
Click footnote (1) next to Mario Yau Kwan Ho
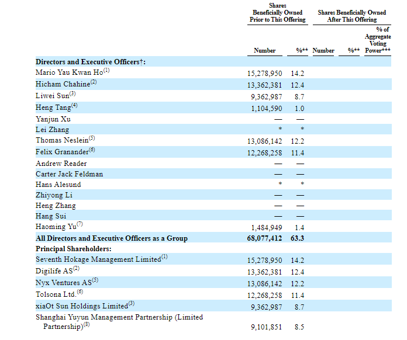point(106,71)
